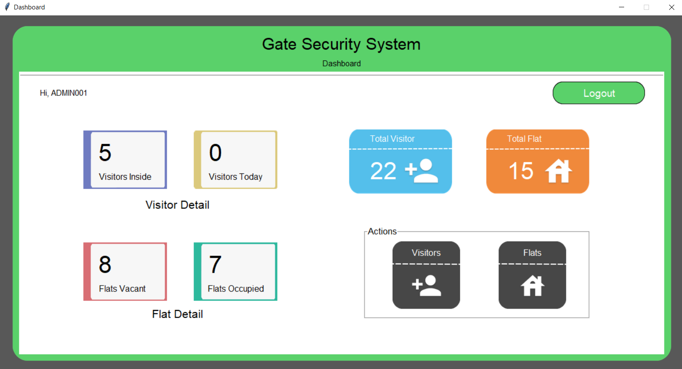
Task: Log out using the Logout button
Action: pyautogui.click(x=598, y=93)
